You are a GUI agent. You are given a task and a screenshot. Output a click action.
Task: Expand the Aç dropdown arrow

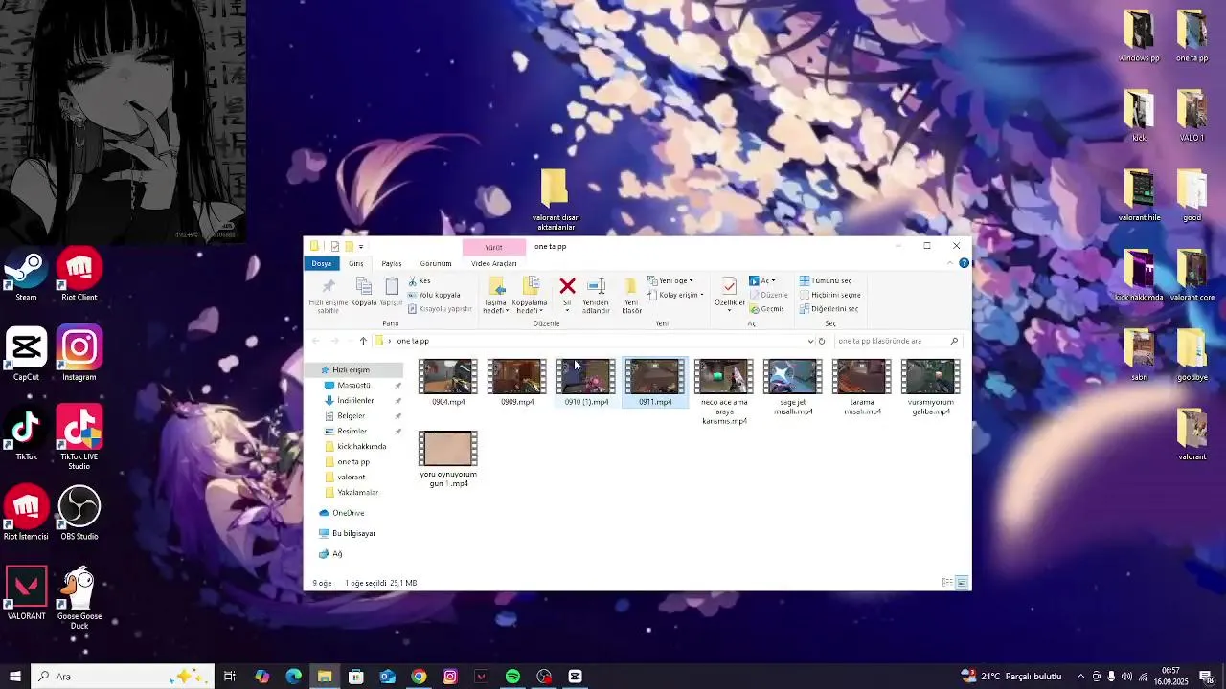click(773, 281)
